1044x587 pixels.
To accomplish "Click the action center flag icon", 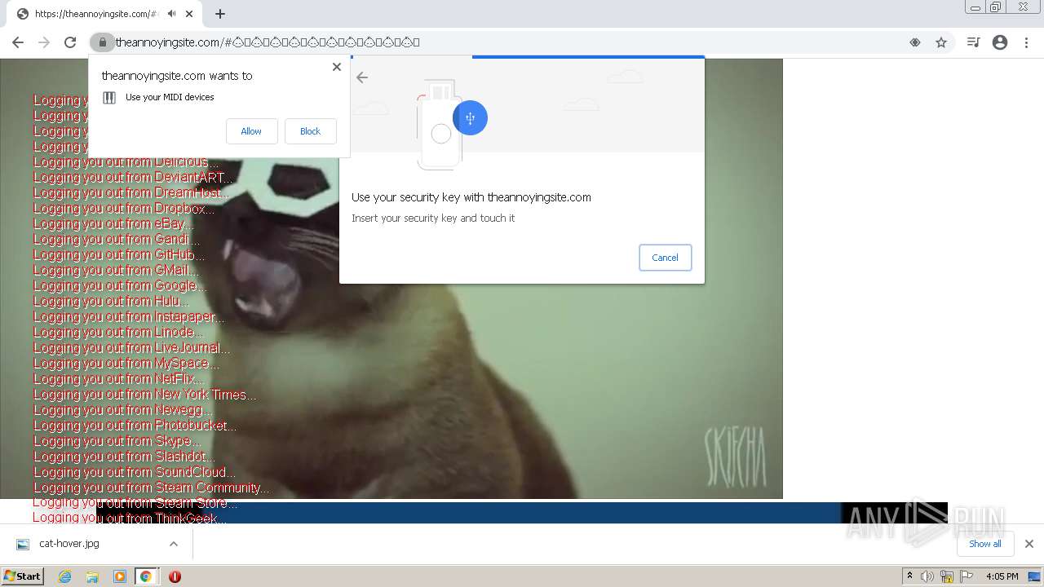I will tap(967, 576).
